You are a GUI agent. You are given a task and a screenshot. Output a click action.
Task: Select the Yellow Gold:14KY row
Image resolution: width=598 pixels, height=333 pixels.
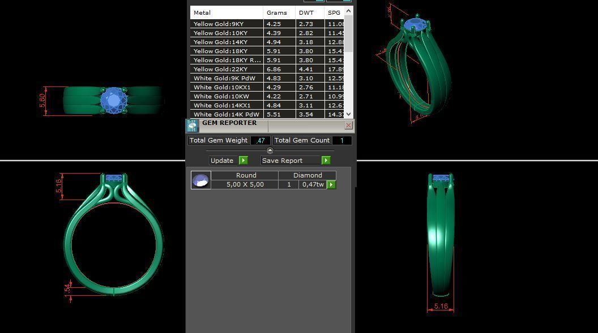[267, 42]
